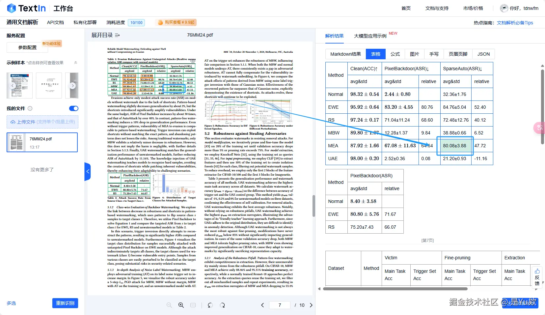Collapse the document viewer with blue chevron
This screenshot has width=545, height=315.
88,171
